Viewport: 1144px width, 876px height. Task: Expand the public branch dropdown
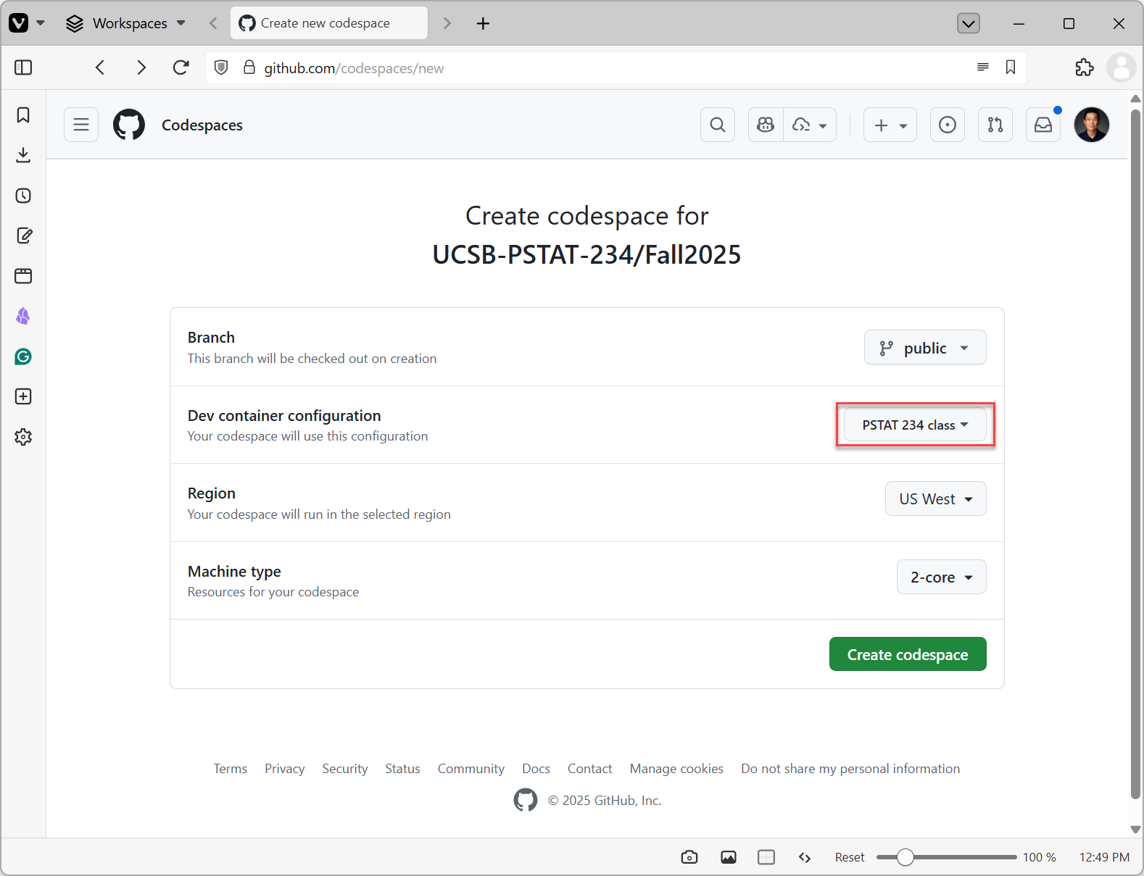coord(924,348)
